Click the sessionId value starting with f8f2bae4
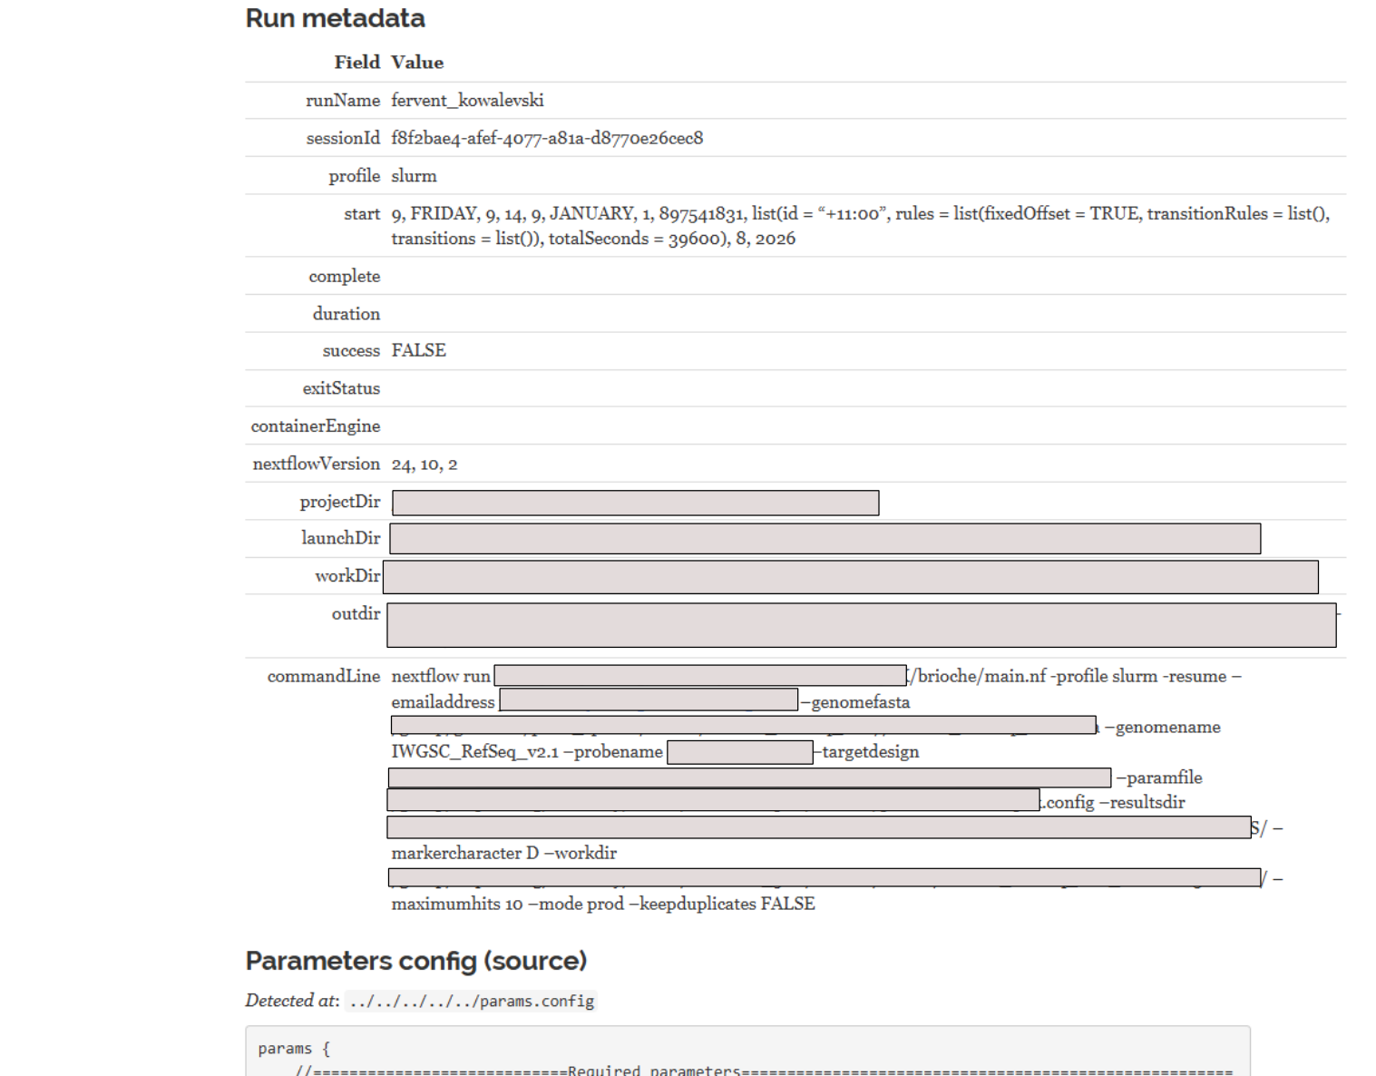 pyautogui.click(x=547, y=138)
